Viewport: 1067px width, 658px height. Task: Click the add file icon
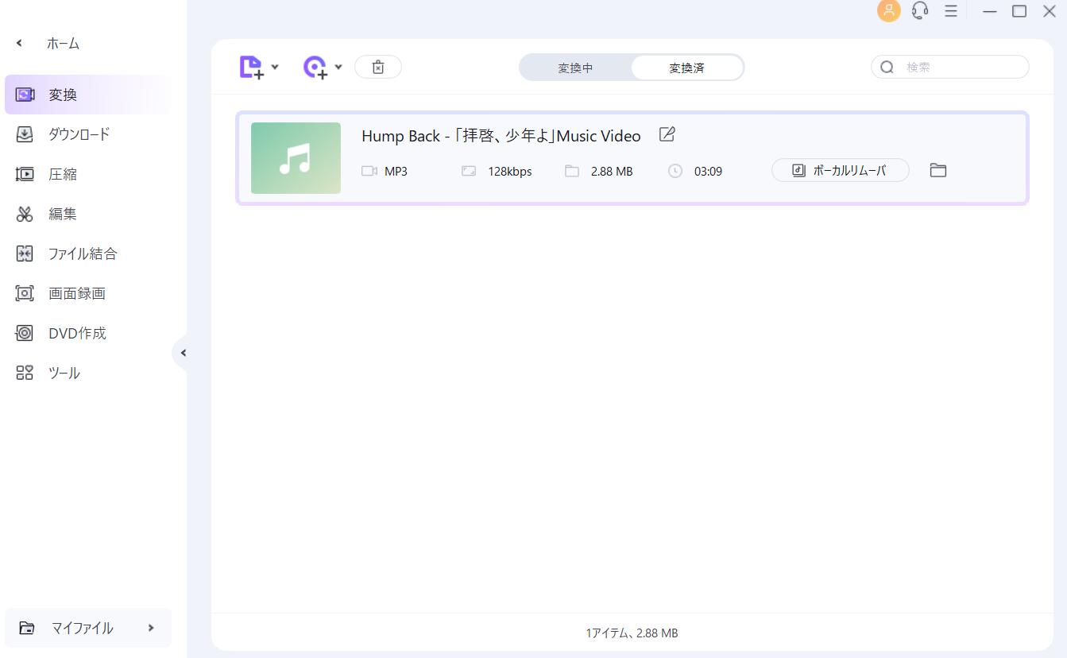point(251,68)
